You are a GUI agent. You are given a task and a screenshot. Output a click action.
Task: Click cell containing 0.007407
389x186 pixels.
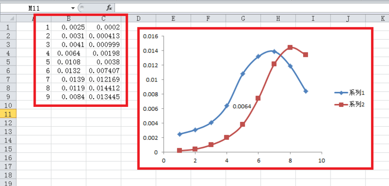[x=103, y=70]
